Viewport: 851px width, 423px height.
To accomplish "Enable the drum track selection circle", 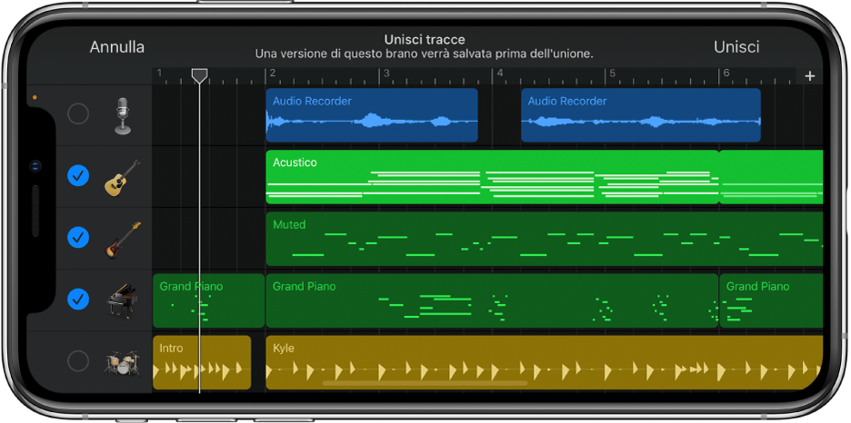I will point(79,361).
